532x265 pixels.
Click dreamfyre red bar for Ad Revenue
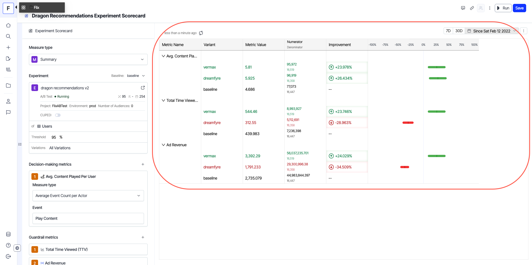coord(405,167)
